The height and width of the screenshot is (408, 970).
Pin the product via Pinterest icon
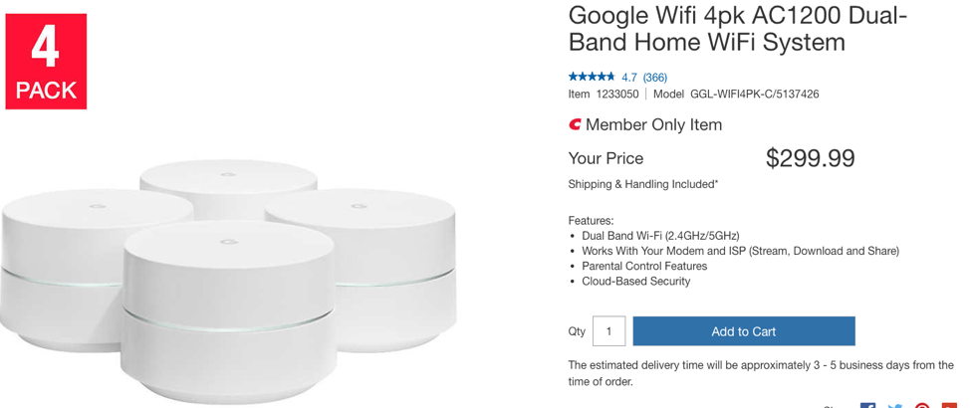pos(922,405)
